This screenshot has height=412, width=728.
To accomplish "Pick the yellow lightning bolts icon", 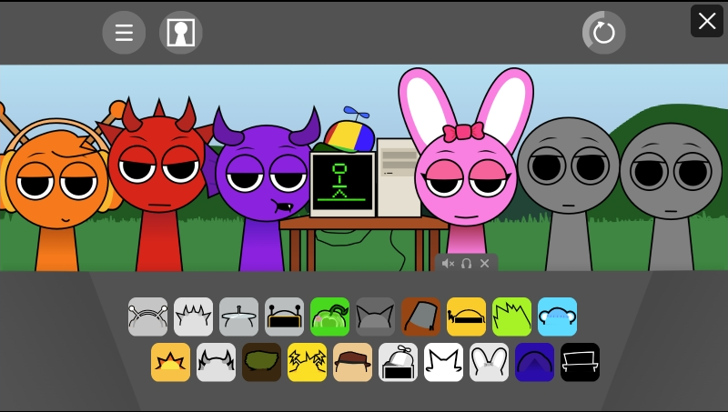I will click(x=307, y=362).
